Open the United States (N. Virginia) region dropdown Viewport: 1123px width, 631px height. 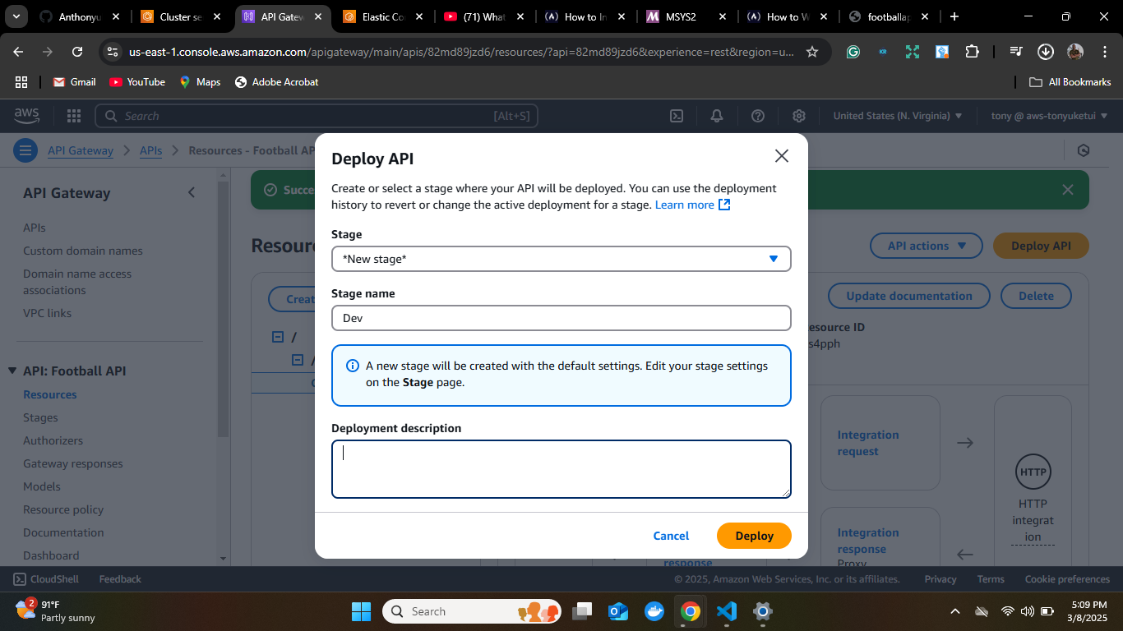coord(897,116)
